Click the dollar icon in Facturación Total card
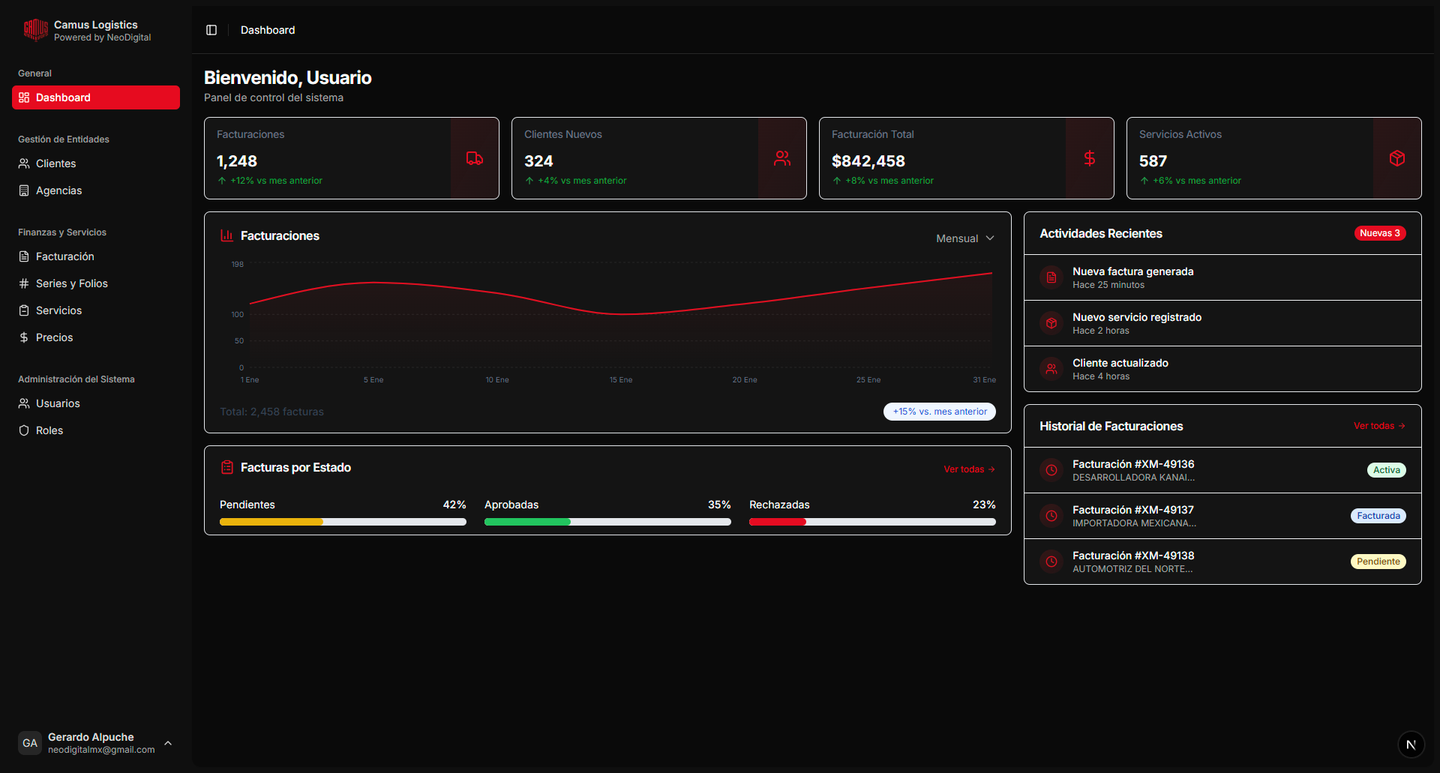The width and height of the screenshot is (1440, 773). click(1090, 158)
